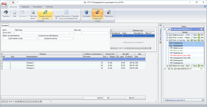Image resolution: width=207 pixels, height=107 pixels.
Task: Jump to first record in positions navigator
Action: pyautogui.click(x=2, y=101)
